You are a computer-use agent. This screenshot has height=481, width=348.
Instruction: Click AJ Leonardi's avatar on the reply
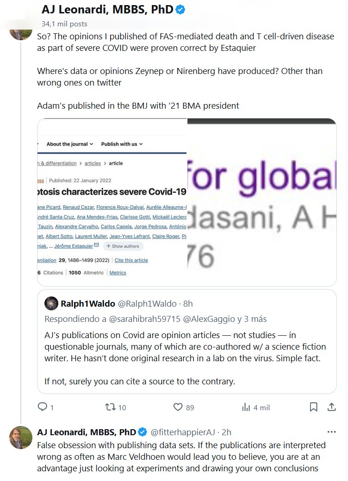coord(21,438)
